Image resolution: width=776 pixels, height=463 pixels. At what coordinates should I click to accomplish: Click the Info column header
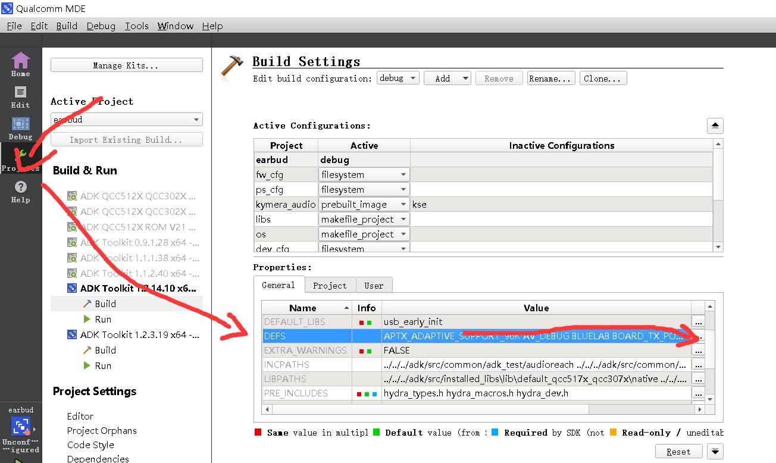[367, 308]
